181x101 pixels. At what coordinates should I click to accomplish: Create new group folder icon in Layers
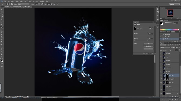173,96
